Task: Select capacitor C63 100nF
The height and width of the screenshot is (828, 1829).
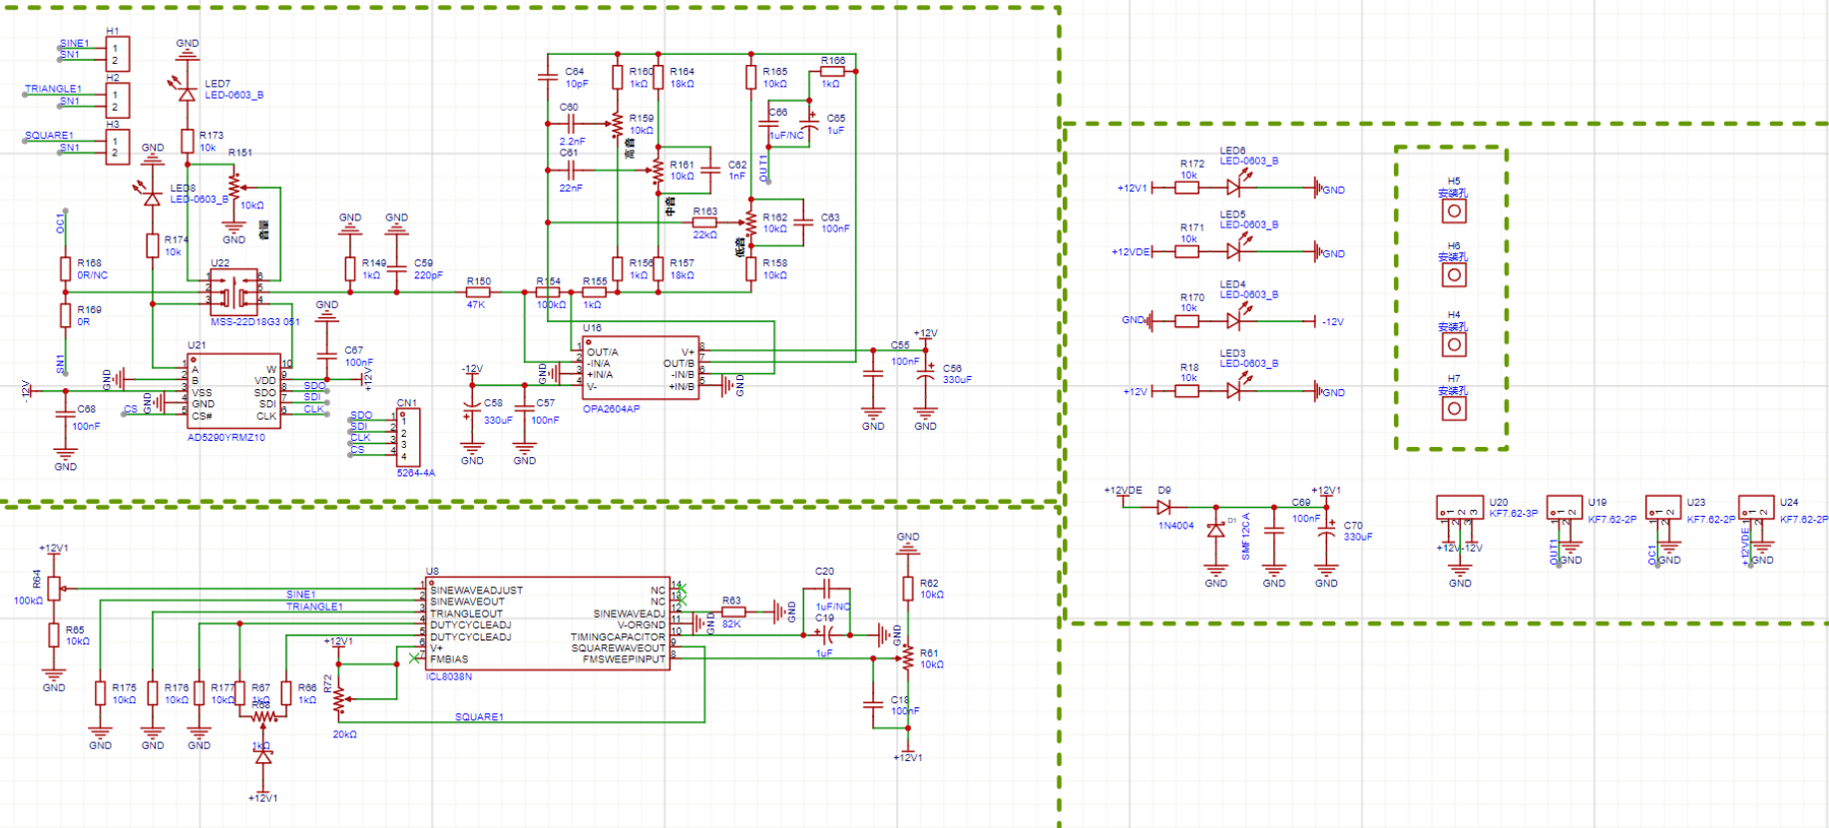Action: point(803,222)
